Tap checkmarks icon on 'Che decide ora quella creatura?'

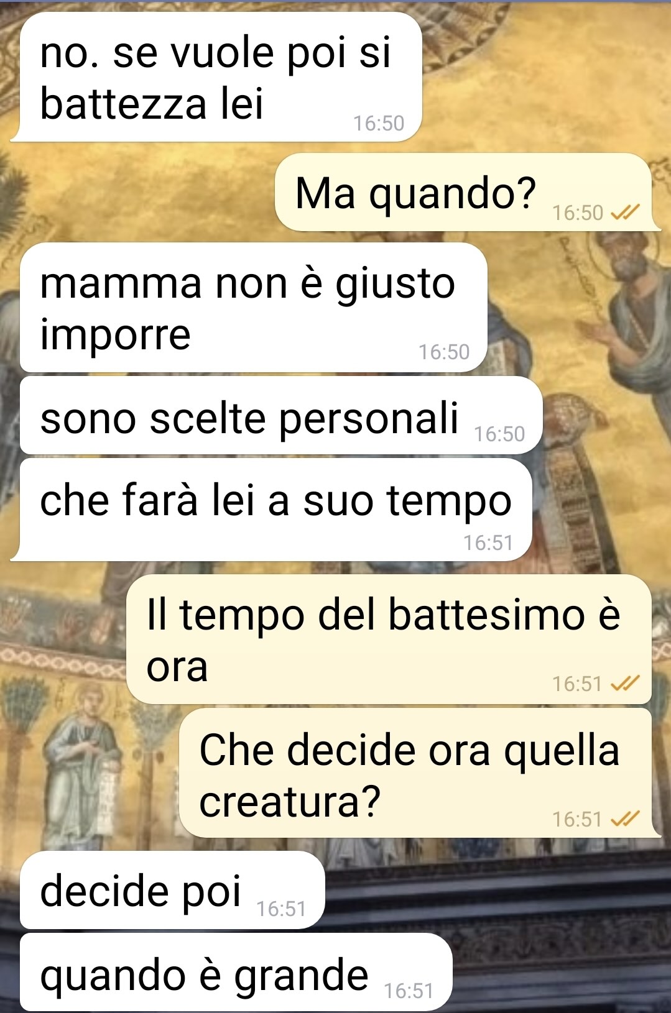(x=625, y=819)
